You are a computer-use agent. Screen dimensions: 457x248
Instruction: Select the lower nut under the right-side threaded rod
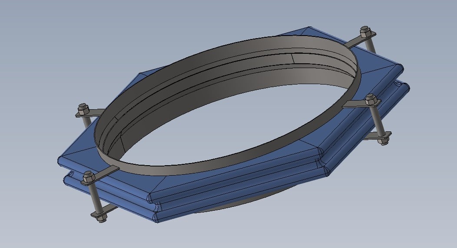coord(384,141)
